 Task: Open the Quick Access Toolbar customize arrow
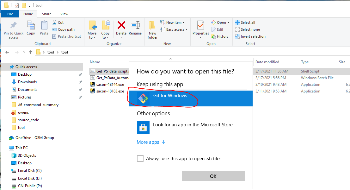point(29,6)
